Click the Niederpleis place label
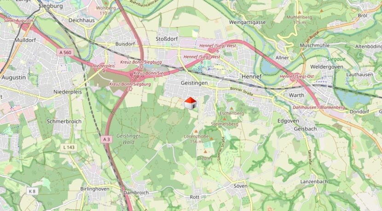 click(x=68, y=92)
